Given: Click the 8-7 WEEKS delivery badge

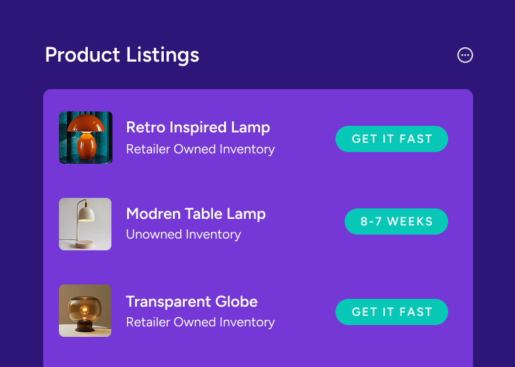Looking at the screenshot, I should (396, 222).
